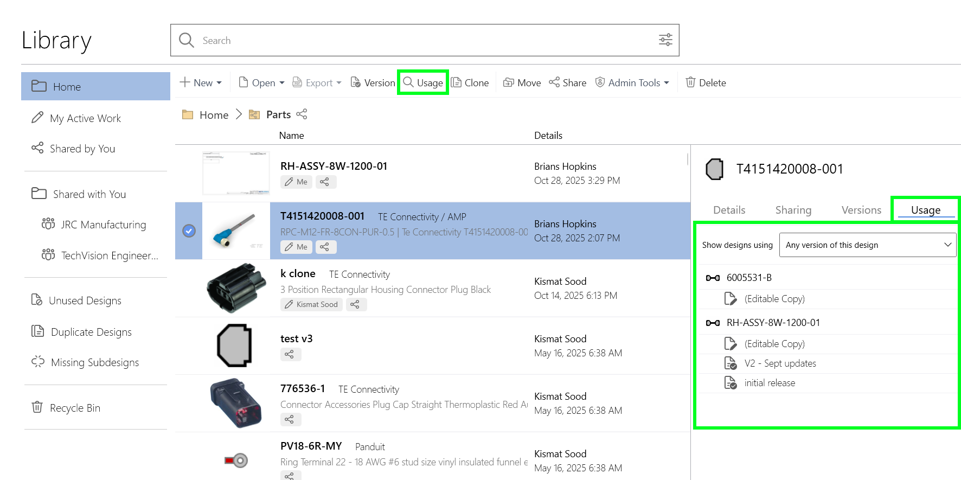This screenshot has width=961, height=480.
Task: Expand the Open dropdown menu
Action: click(261, 82)
